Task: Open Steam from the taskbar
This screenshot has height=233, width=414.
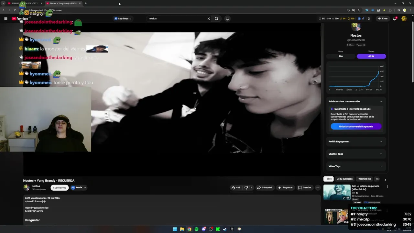Action: [x=225, y=229]
